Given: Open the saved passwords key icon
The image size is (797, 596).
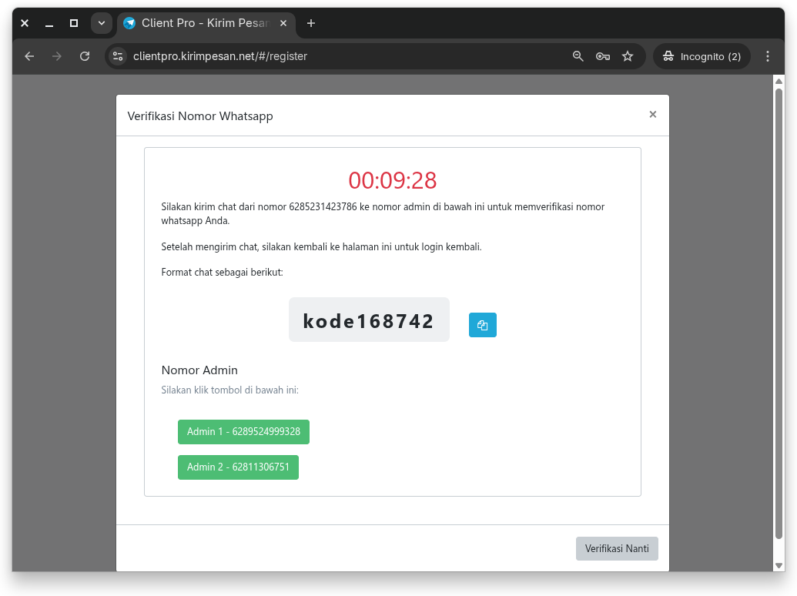Looking at the screenshot, I should click(603, 56).
